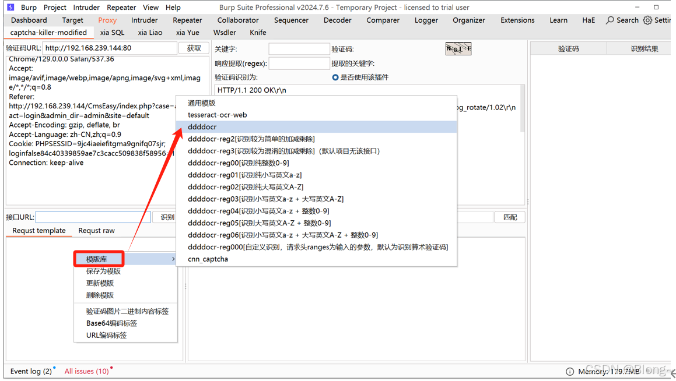Viewport: 676px width, 381px height.
Task: Open the Settings gear icon
Action: click(647, 20)
